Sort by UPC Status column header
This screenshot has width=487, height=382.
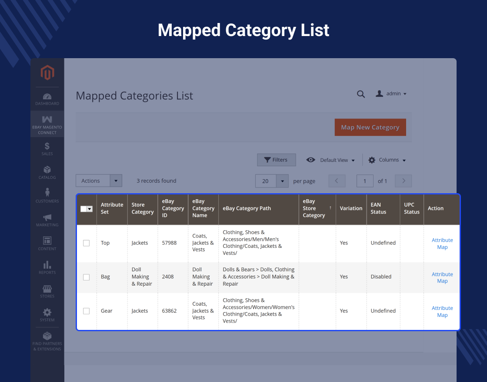coord(412,208)
